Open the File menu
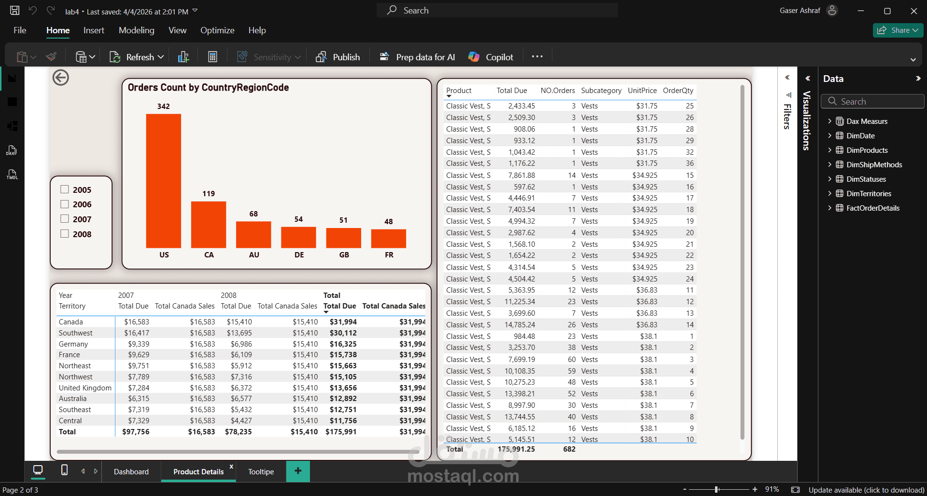The height and width of the screenshot is (496, 927). pyautogui.click(x=20, y=30)
